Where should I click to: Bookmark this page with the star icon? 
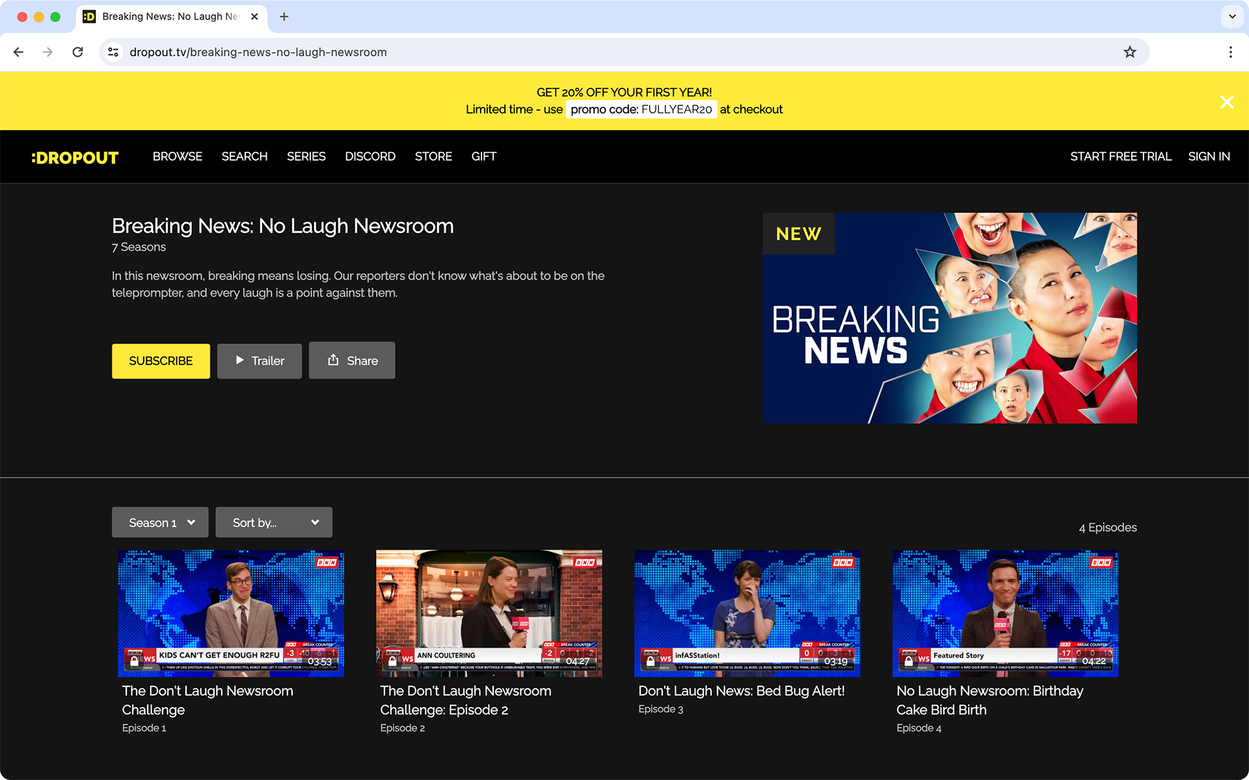1130,52
